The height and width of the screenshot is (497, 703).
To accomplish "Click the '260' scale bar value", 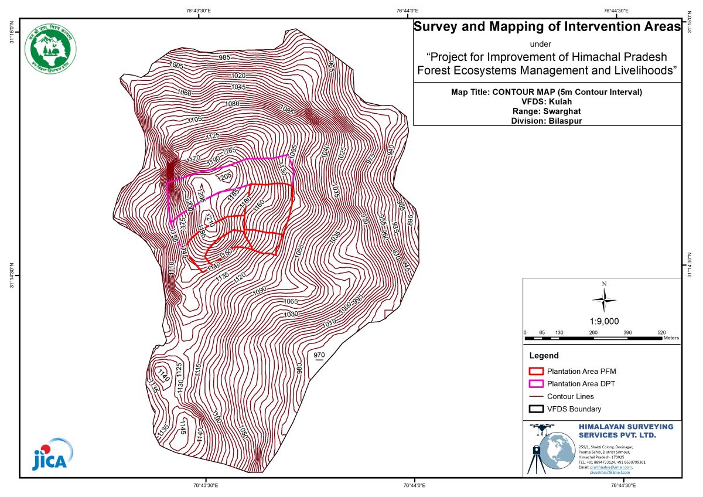I will pyautogui.click(x=593, y=332).
